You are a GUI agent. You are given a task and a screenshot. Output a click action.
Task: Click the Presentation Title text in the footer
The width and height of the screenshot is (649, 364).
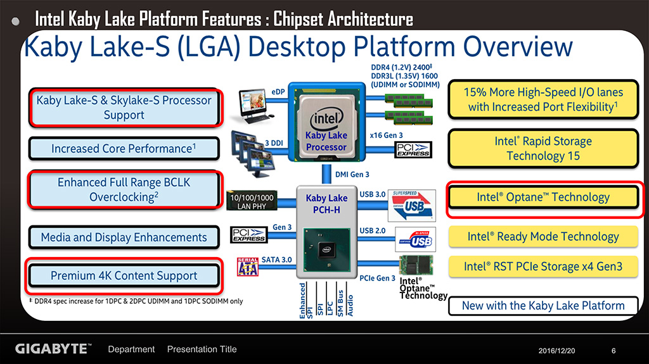coord(202,349)
